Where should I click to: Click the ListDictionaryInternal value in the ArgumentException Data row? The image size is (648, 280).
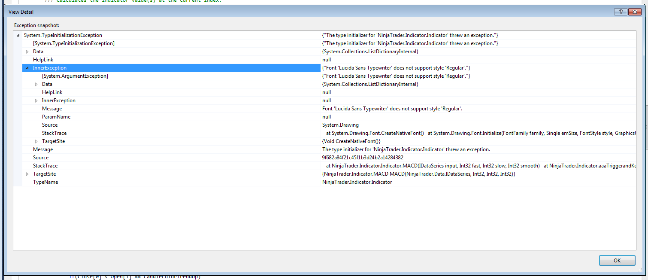pos(370,84)
